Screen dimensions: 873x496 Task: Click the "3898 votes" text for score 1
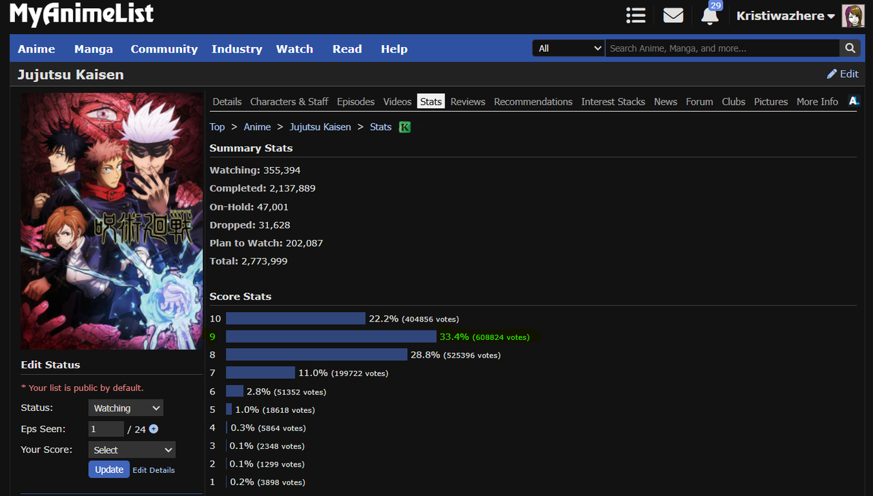tap(281, 482)
